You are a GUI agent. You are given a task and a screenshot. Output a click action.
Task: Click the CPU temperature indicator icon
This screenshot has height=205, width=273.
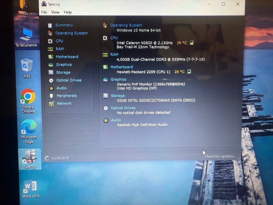(192, 42)
